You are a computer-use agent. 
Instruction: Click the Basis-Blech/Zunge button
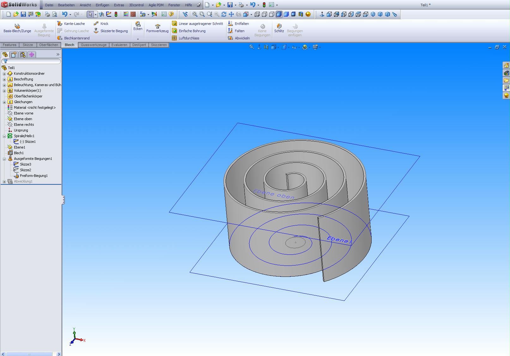[x=17, y=28]
